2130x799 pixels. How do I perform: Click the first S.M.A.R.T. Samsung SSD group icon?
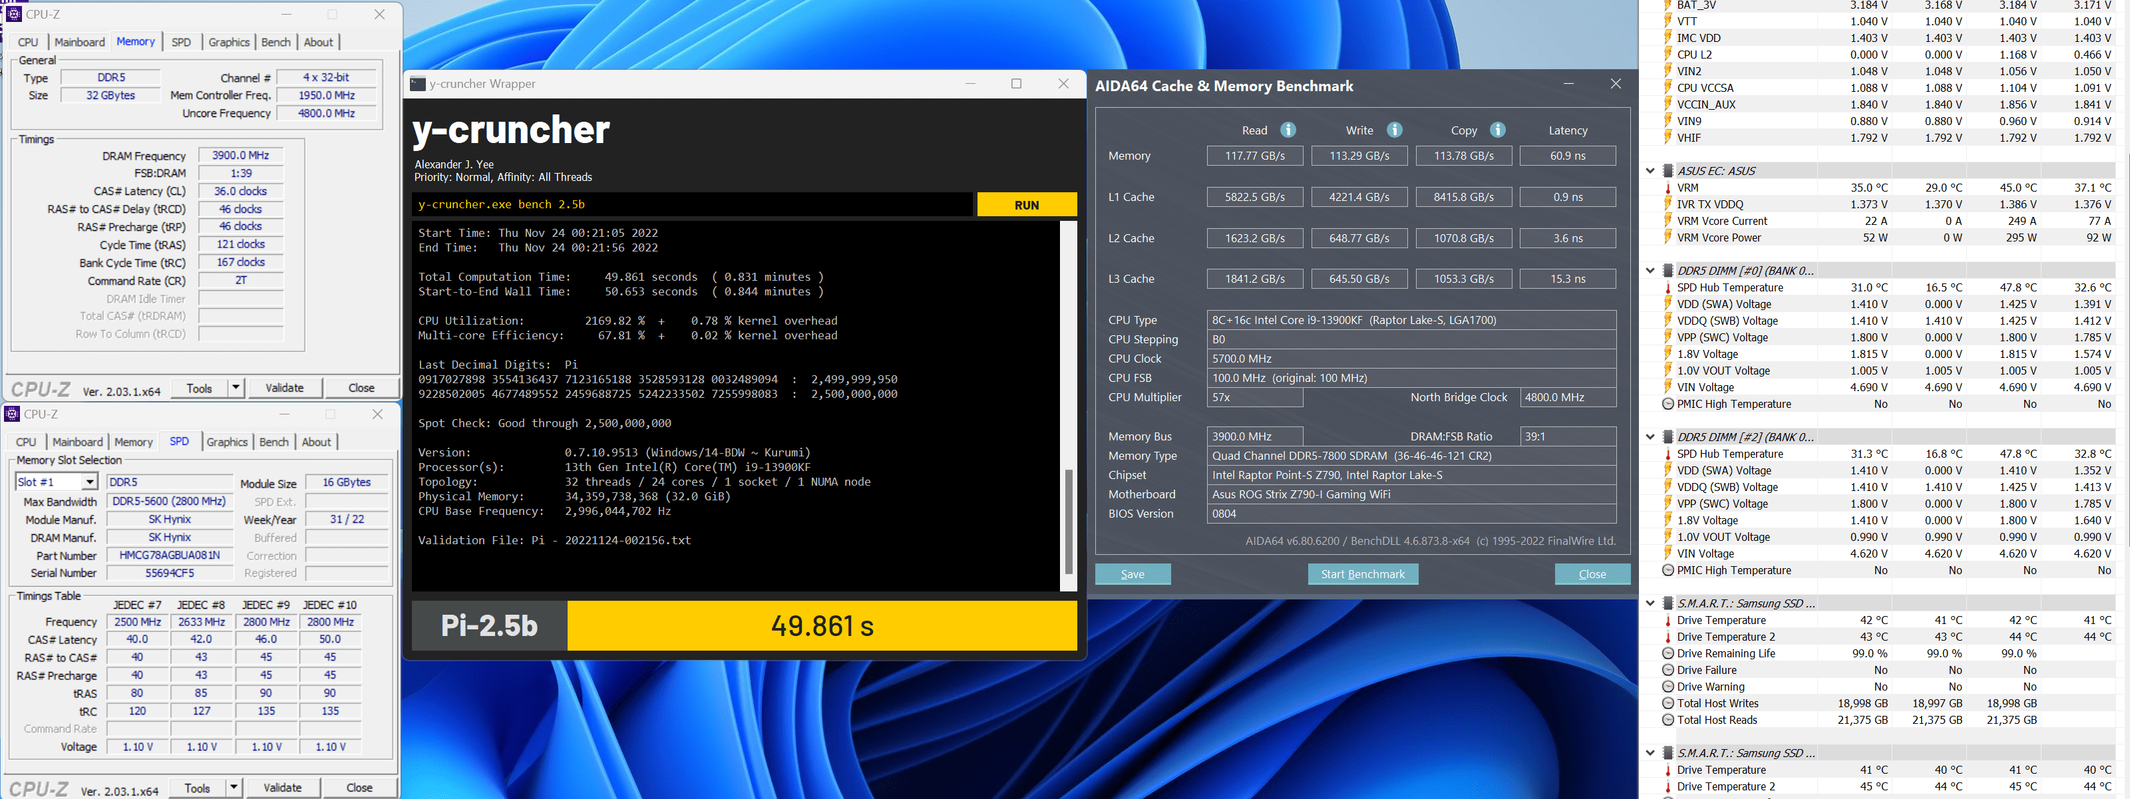point(1669,603)
